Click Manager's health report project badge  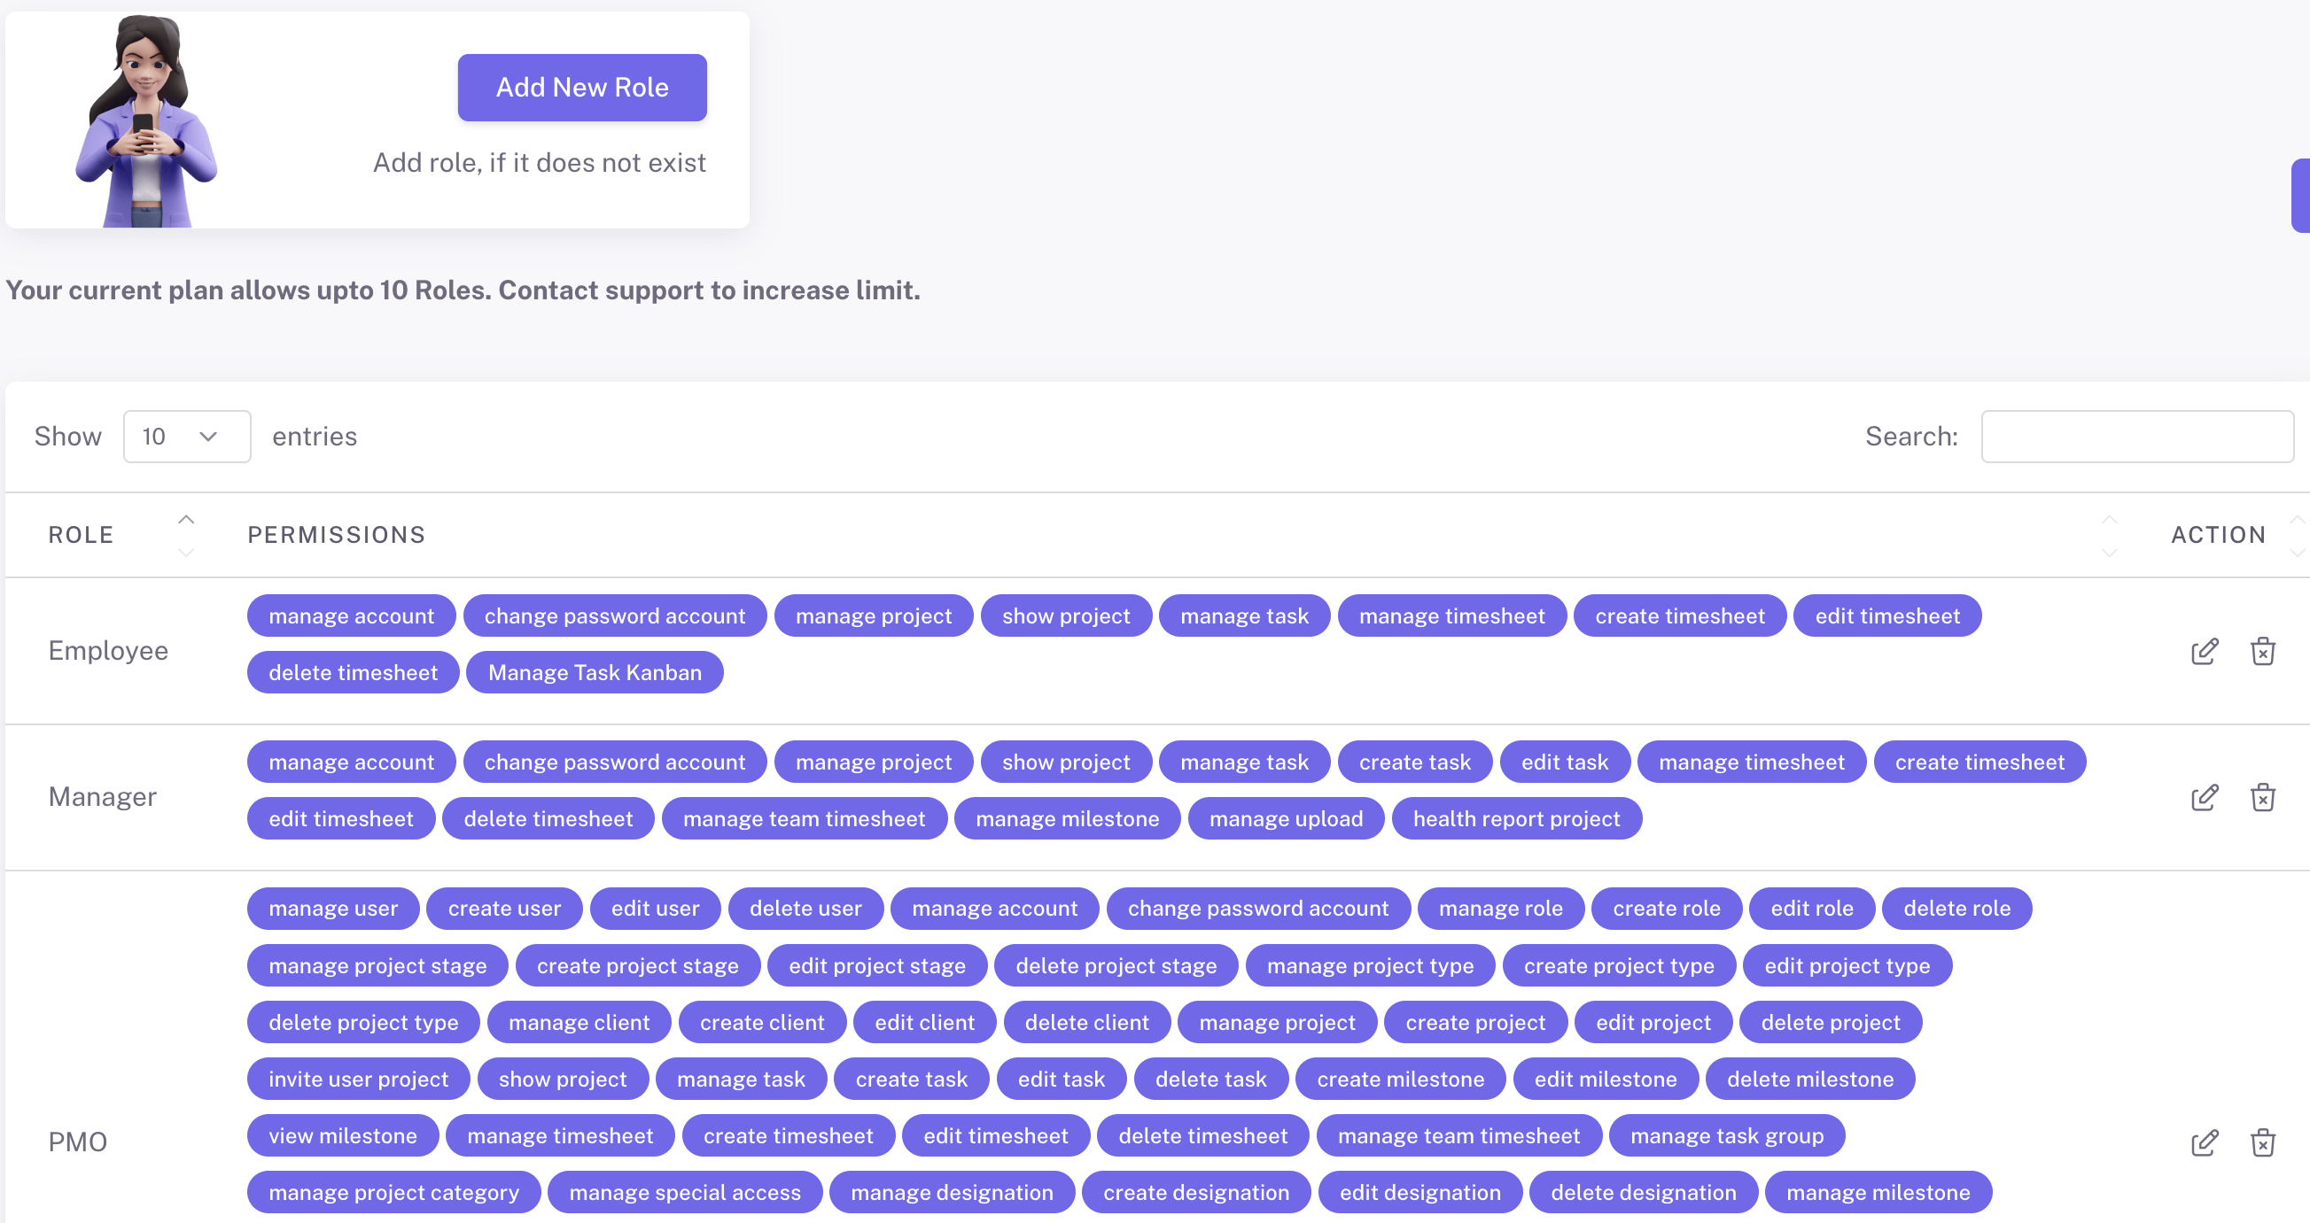1515,819
